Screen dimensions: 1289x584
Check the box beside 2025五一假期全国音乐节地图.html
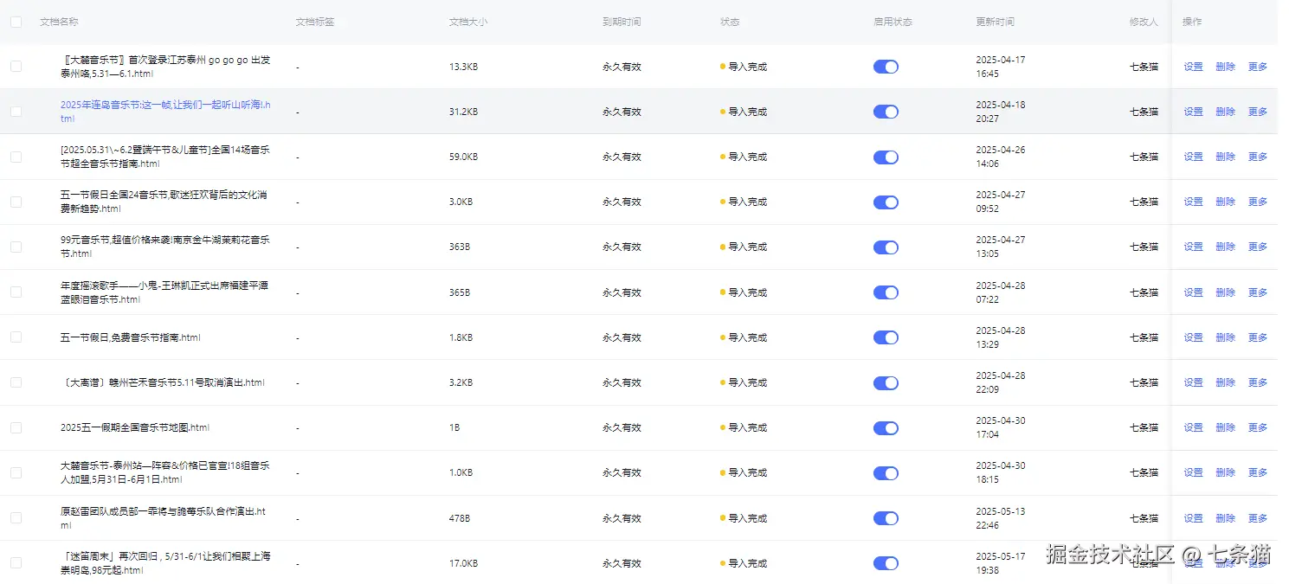tap(16, 427)
